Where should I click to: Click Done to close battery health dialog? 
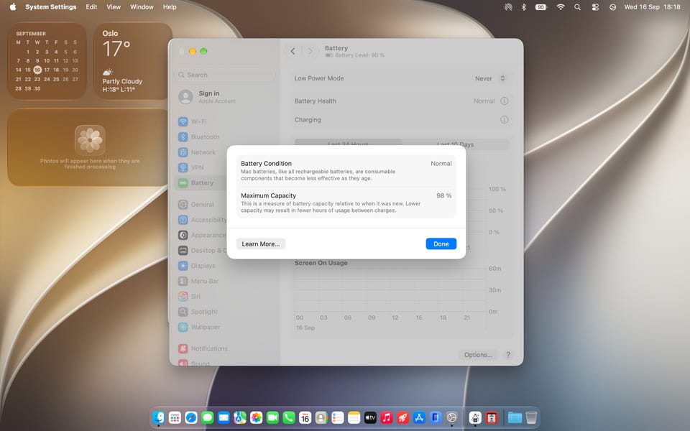[441, 244]
